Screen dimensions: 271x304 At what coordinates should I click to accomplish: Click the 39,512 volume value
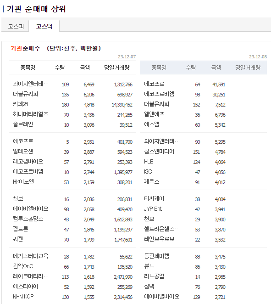click(x=126, y=125)
